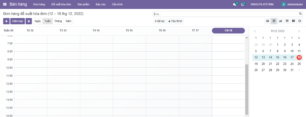Select day 27 in mini calendar
This screenshot has width=306, height=117.
[x=263, y=70]
